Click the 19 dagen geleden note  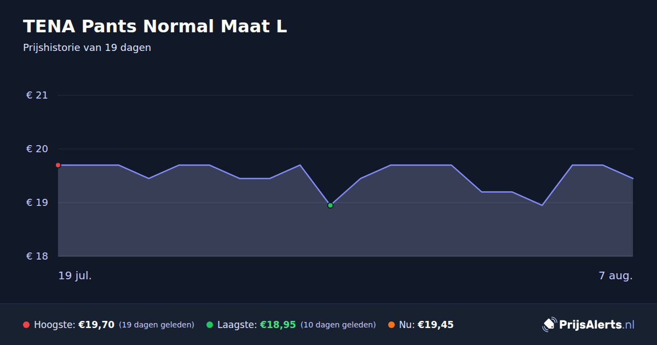click(x=157, y=325)
